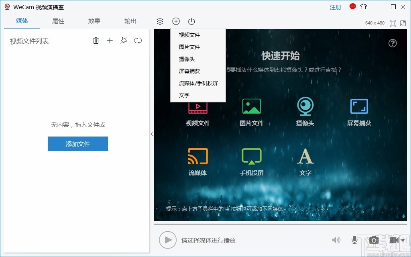Image resolution: width=411 pixels, height=257 pixels.
Task: Open the feedback chat bubble icon
Action: [353, 6]
